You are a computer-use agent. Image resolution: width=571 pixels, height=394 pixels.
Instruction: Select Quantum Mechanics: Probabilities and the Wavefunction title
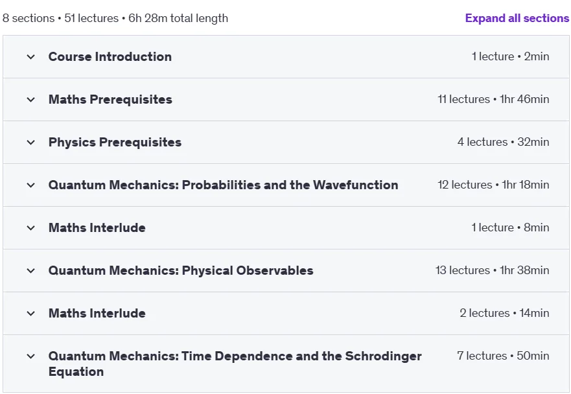223,185
